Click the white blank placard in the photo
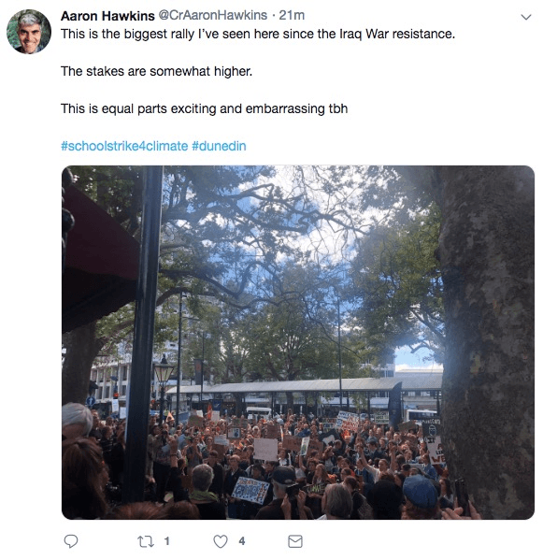The image size is (543, 560). [265, 450]
